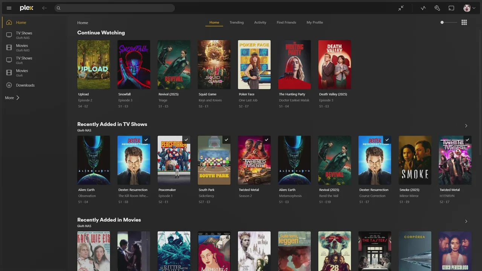Open Alien: Earth Observation poster

coord(94,160)
